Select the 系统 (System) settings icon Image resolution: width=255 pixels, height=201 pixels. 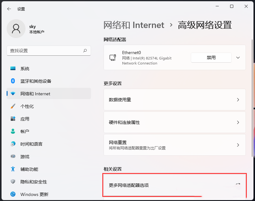[x=13, y=69]
